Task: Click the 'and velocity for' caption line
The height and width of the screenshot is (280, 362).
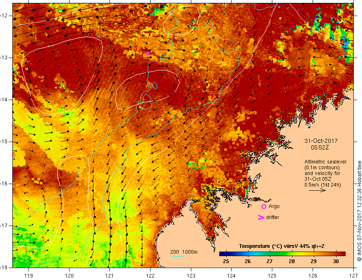Action: [322, 173]
